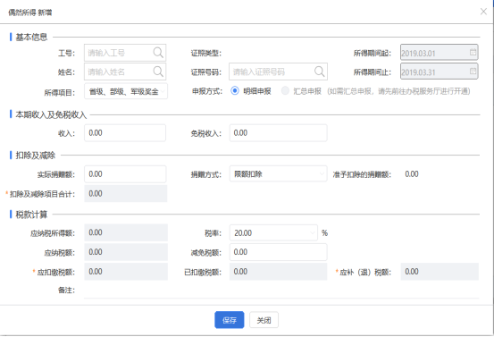This screenshot has width=494, height=337.
Task: Select the 汇总申报 radio button
Action: 285,91
